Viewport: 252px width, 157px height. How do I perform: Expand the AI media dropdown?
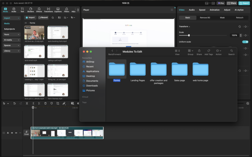[12, 40]
